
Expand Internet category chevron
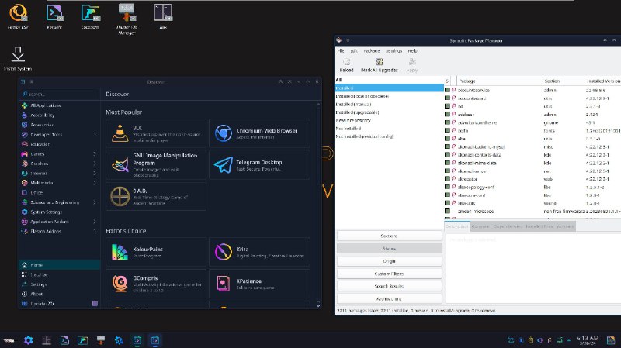coord(94,173)
